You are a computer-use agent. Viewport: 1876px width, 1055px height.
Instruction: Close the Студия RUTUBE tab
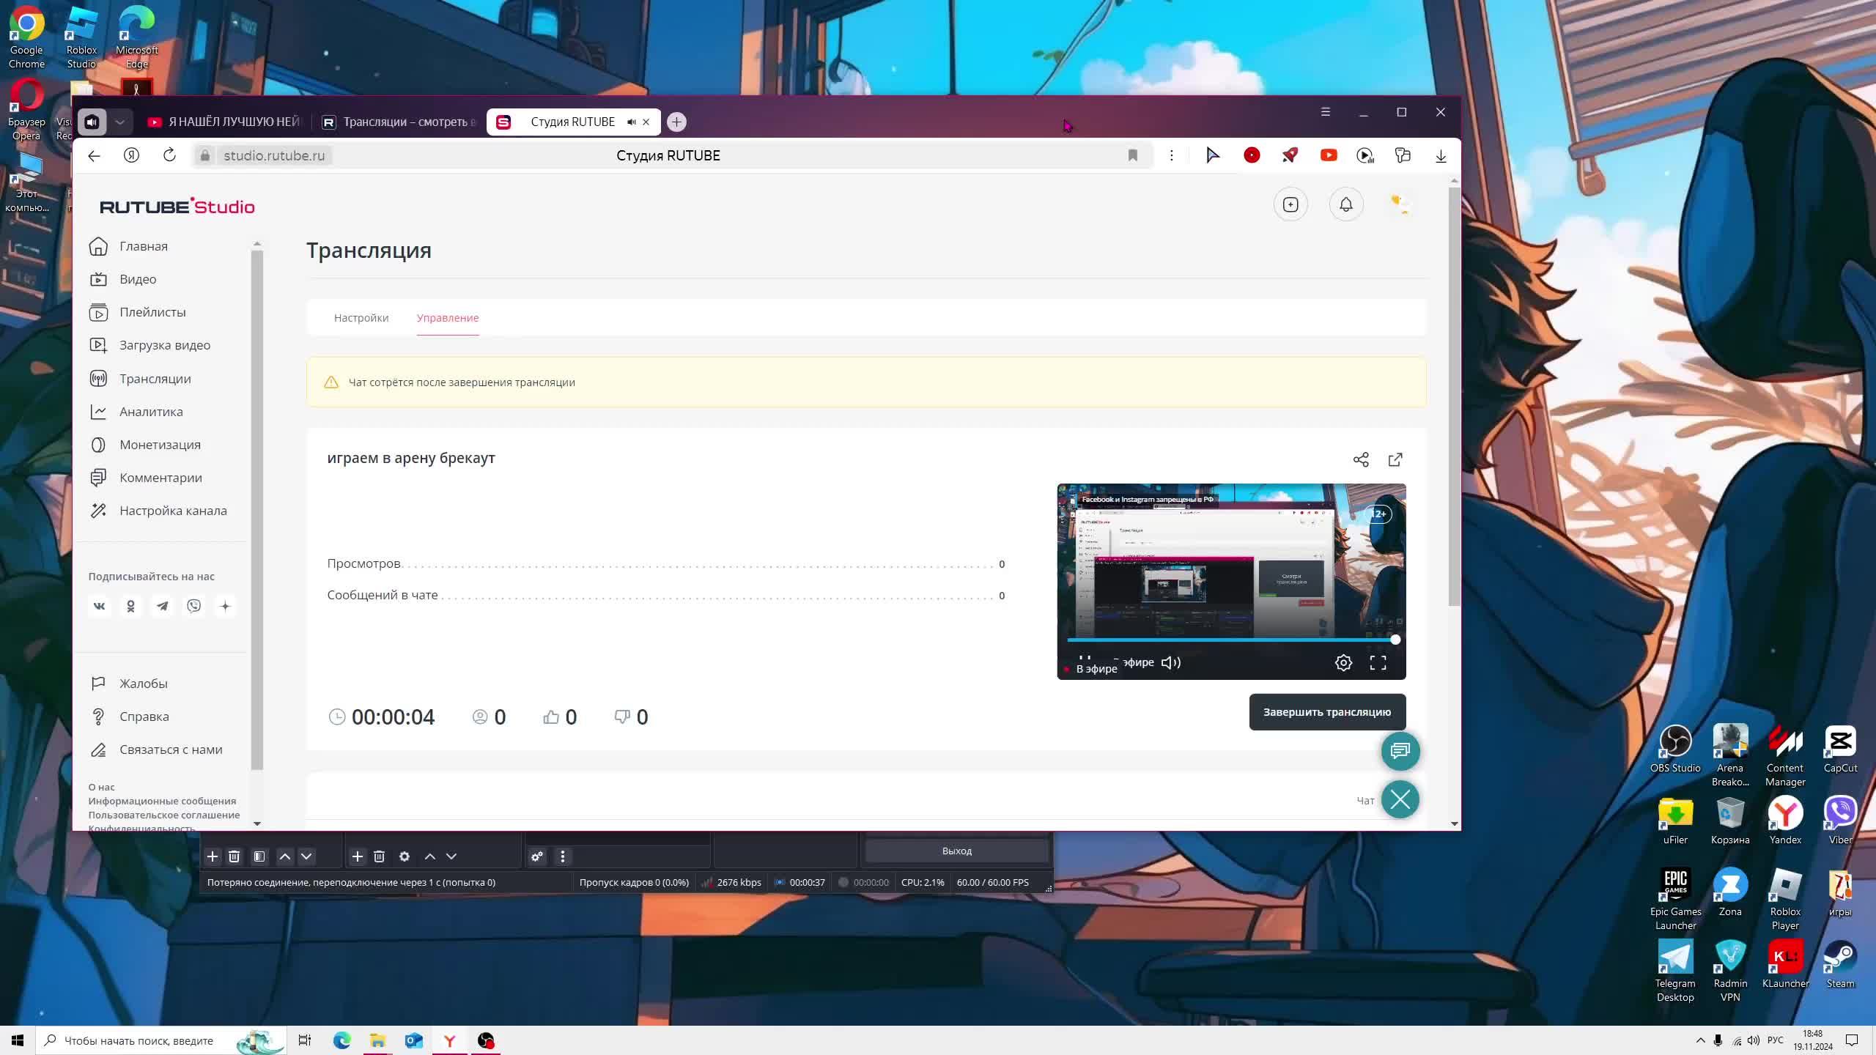pyautogui.click(x=646, y=122)
